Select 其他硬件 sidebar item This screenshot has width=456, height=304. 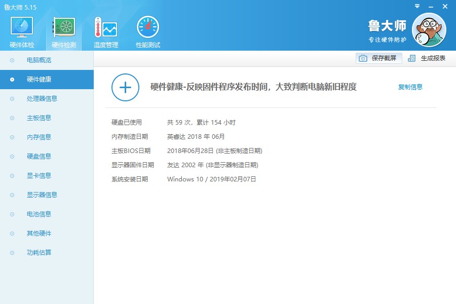(x=39, y=233)
